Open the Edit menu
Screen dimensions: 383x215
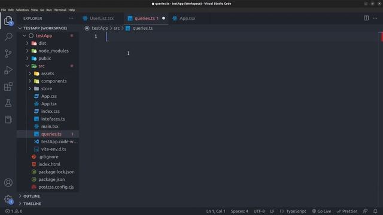pos(11,10)
